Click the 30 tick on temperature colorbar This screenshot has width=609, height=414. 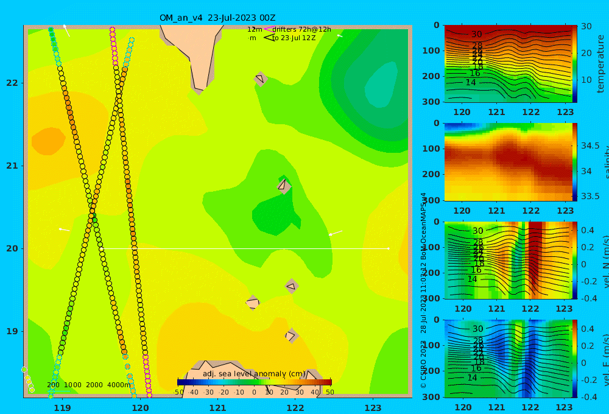[586, 26]
